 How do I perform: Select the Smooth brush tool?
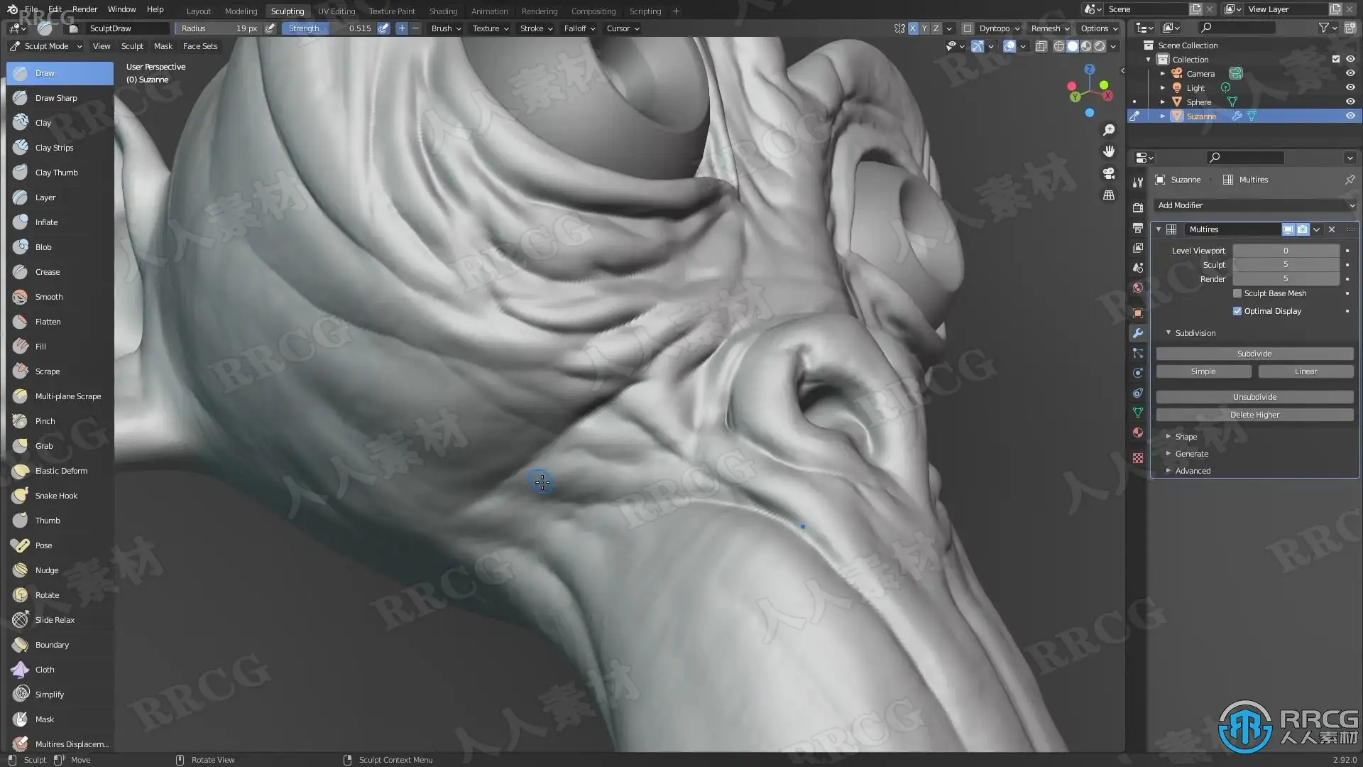click(48, 297)
